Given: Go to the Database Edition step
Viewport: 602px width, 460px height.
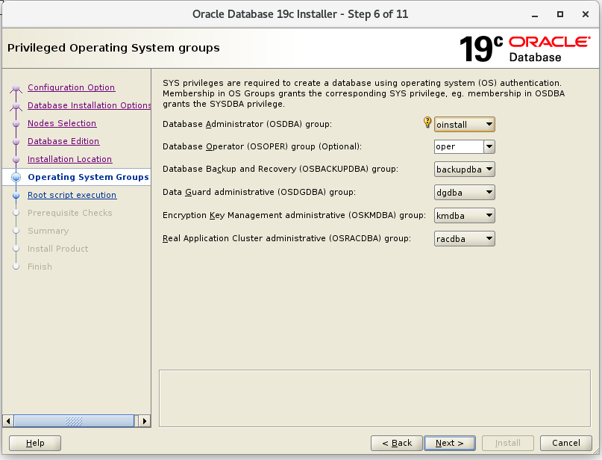Looking at the screenshot, I should (63, 141).
